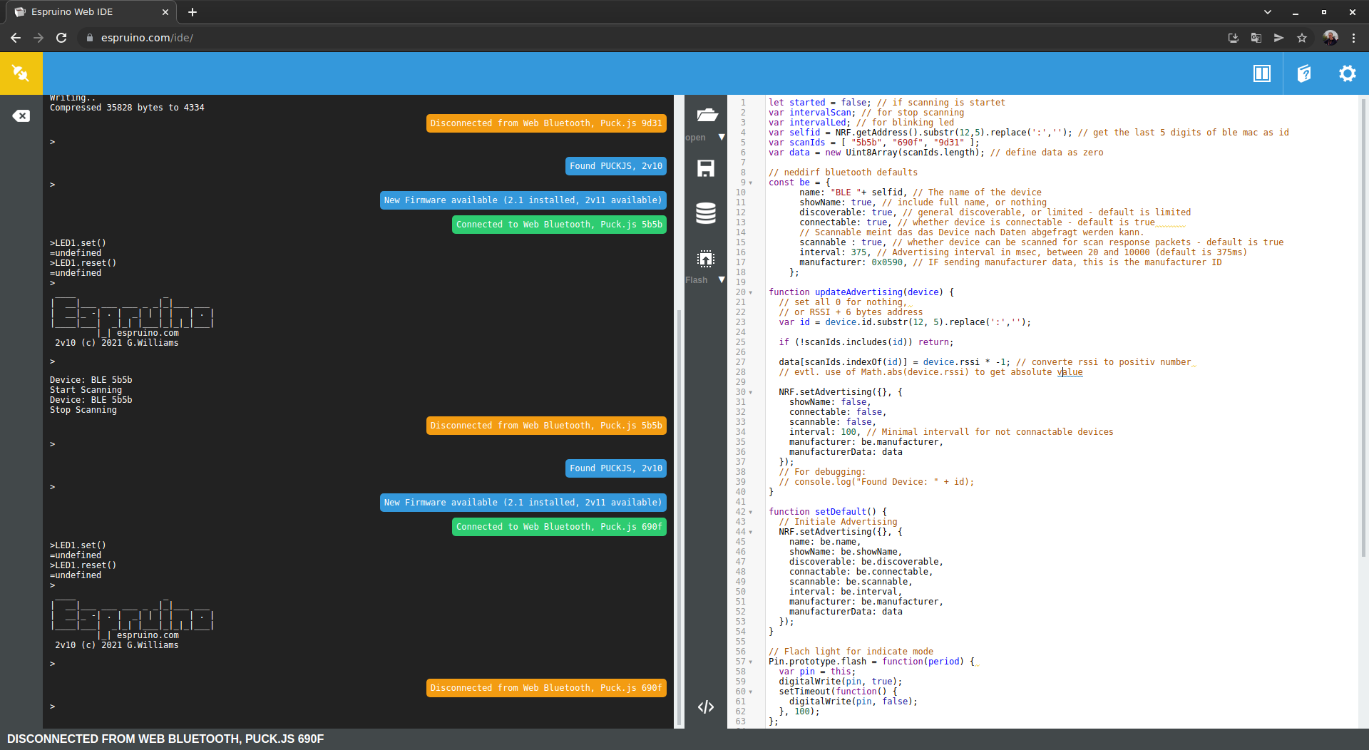This screenshot has height=750, width=1369.
Task: Bookmark this page with the star icon
Action: pos(1302,38)
